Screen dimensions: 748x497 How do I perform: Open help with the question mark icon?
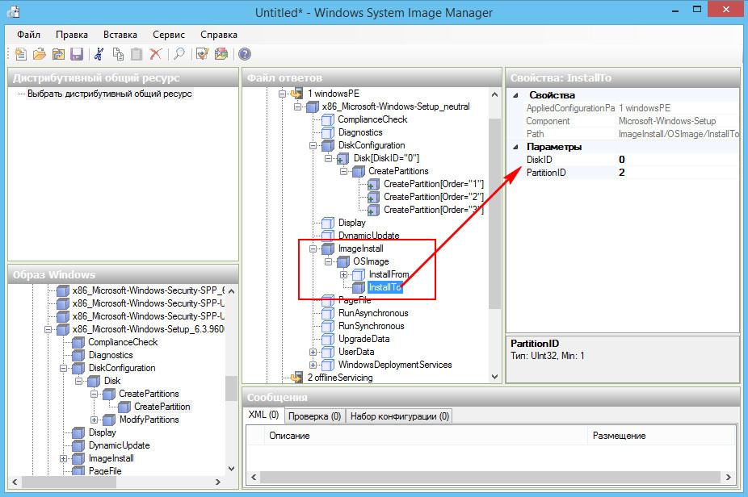[x=245, y=54]
